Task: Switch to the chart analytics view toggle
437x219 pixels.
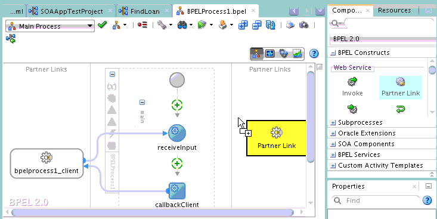Action: tap(297, 53)
